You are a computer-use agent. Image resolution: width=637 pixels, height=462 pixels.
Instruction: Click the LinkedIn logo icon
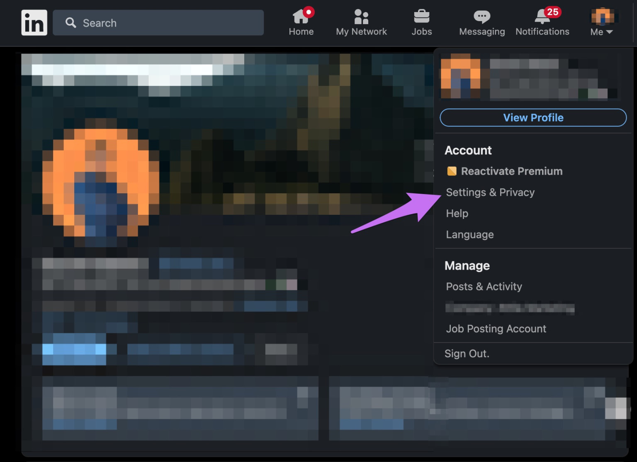(x=34, y=23)
